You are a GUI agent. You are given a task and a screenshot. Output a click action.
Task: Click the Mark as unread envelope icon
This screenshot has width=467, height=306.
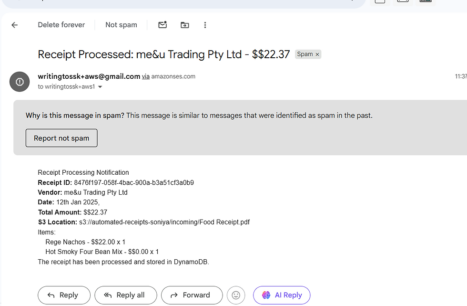coord(162,25)
